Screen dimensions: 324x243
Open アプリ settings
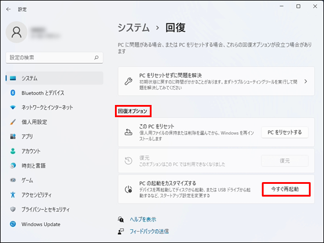click(55, 136)
